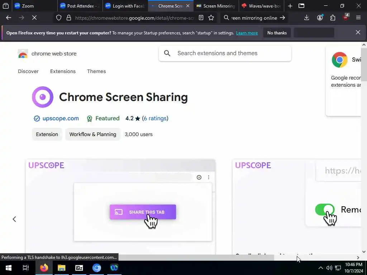Dismiss the startup notification bar
Viewport: 367px width, 275px height.
358,33
